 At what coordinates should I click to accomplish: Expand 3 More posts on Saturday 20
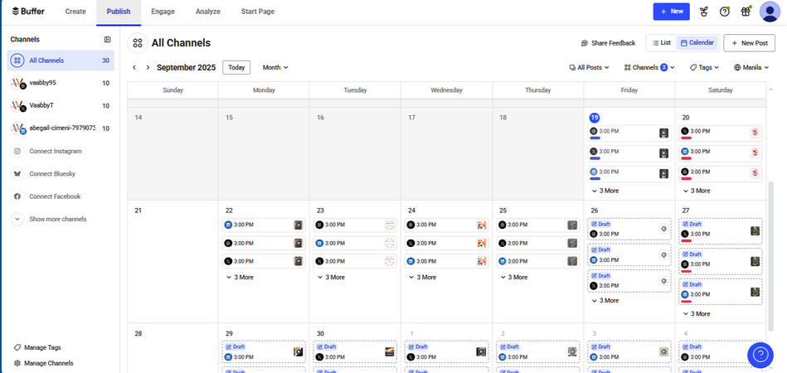(x=696, y=191)
